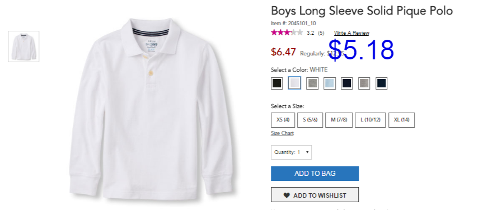Select the black color swatch
The width and height of the screenshot is (483, 210).
(x=276, y=83)
